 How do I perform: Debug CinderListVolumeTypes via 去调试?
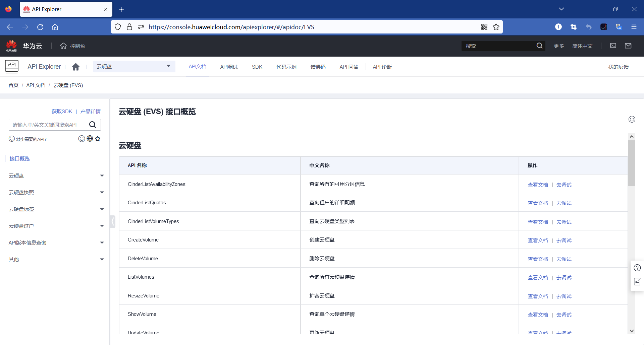tap(564, 222)
